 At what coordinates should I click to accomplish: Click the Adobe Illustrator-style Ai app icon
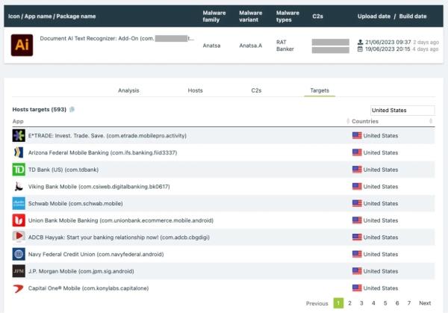tap(22, 45)
